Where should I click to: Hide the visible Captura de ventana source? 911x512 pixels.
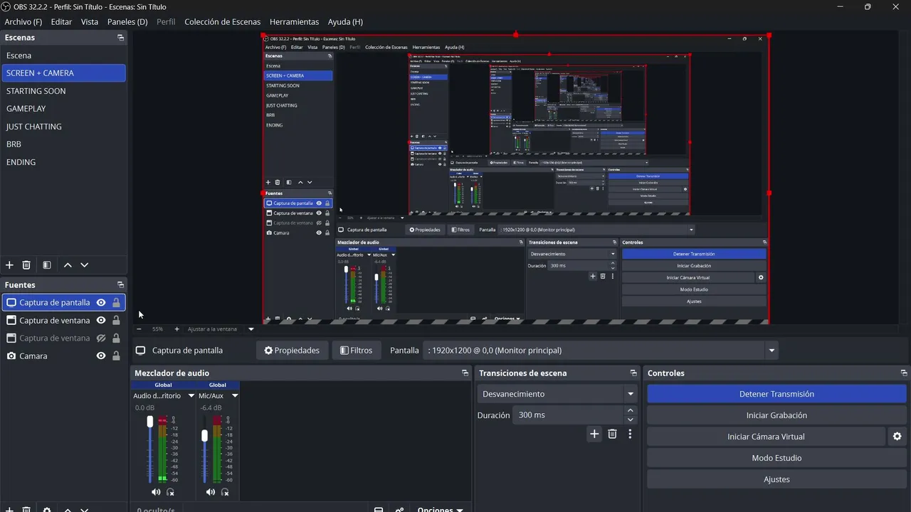101,321
